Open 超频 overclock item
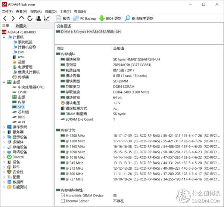The width and height of the screenshot is (224, 207). (19, 62)
